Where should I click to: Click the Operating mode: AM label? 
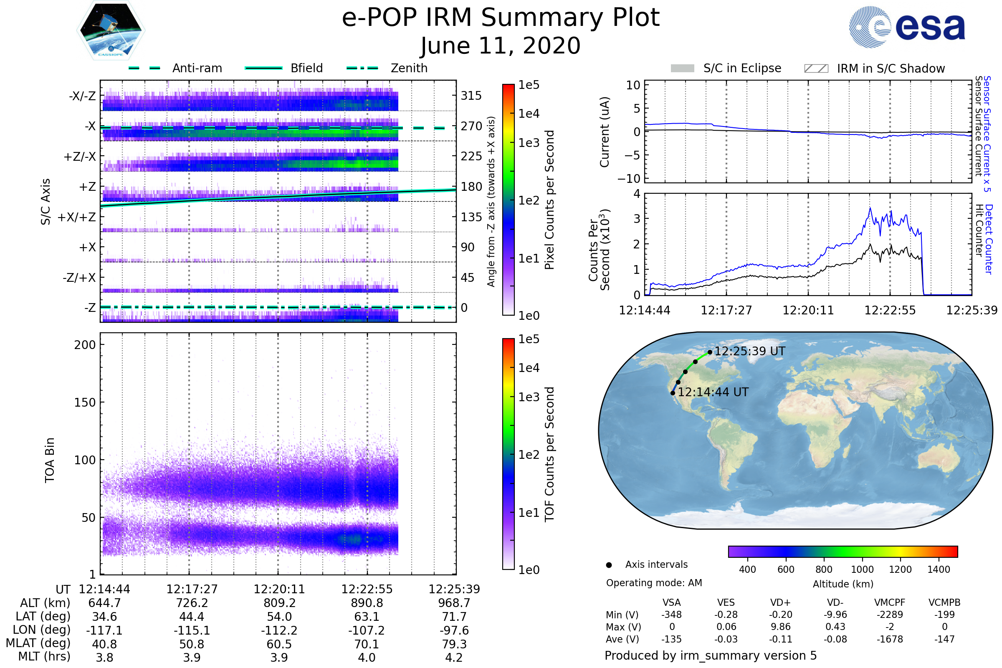[x=654, y=583]
